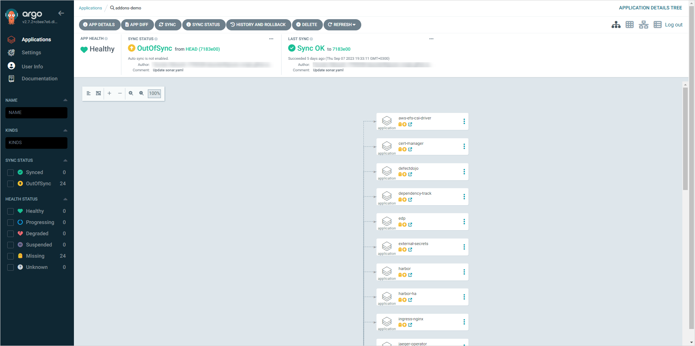Click the DELETE button
695x346 pixels.
pos(307,25)
